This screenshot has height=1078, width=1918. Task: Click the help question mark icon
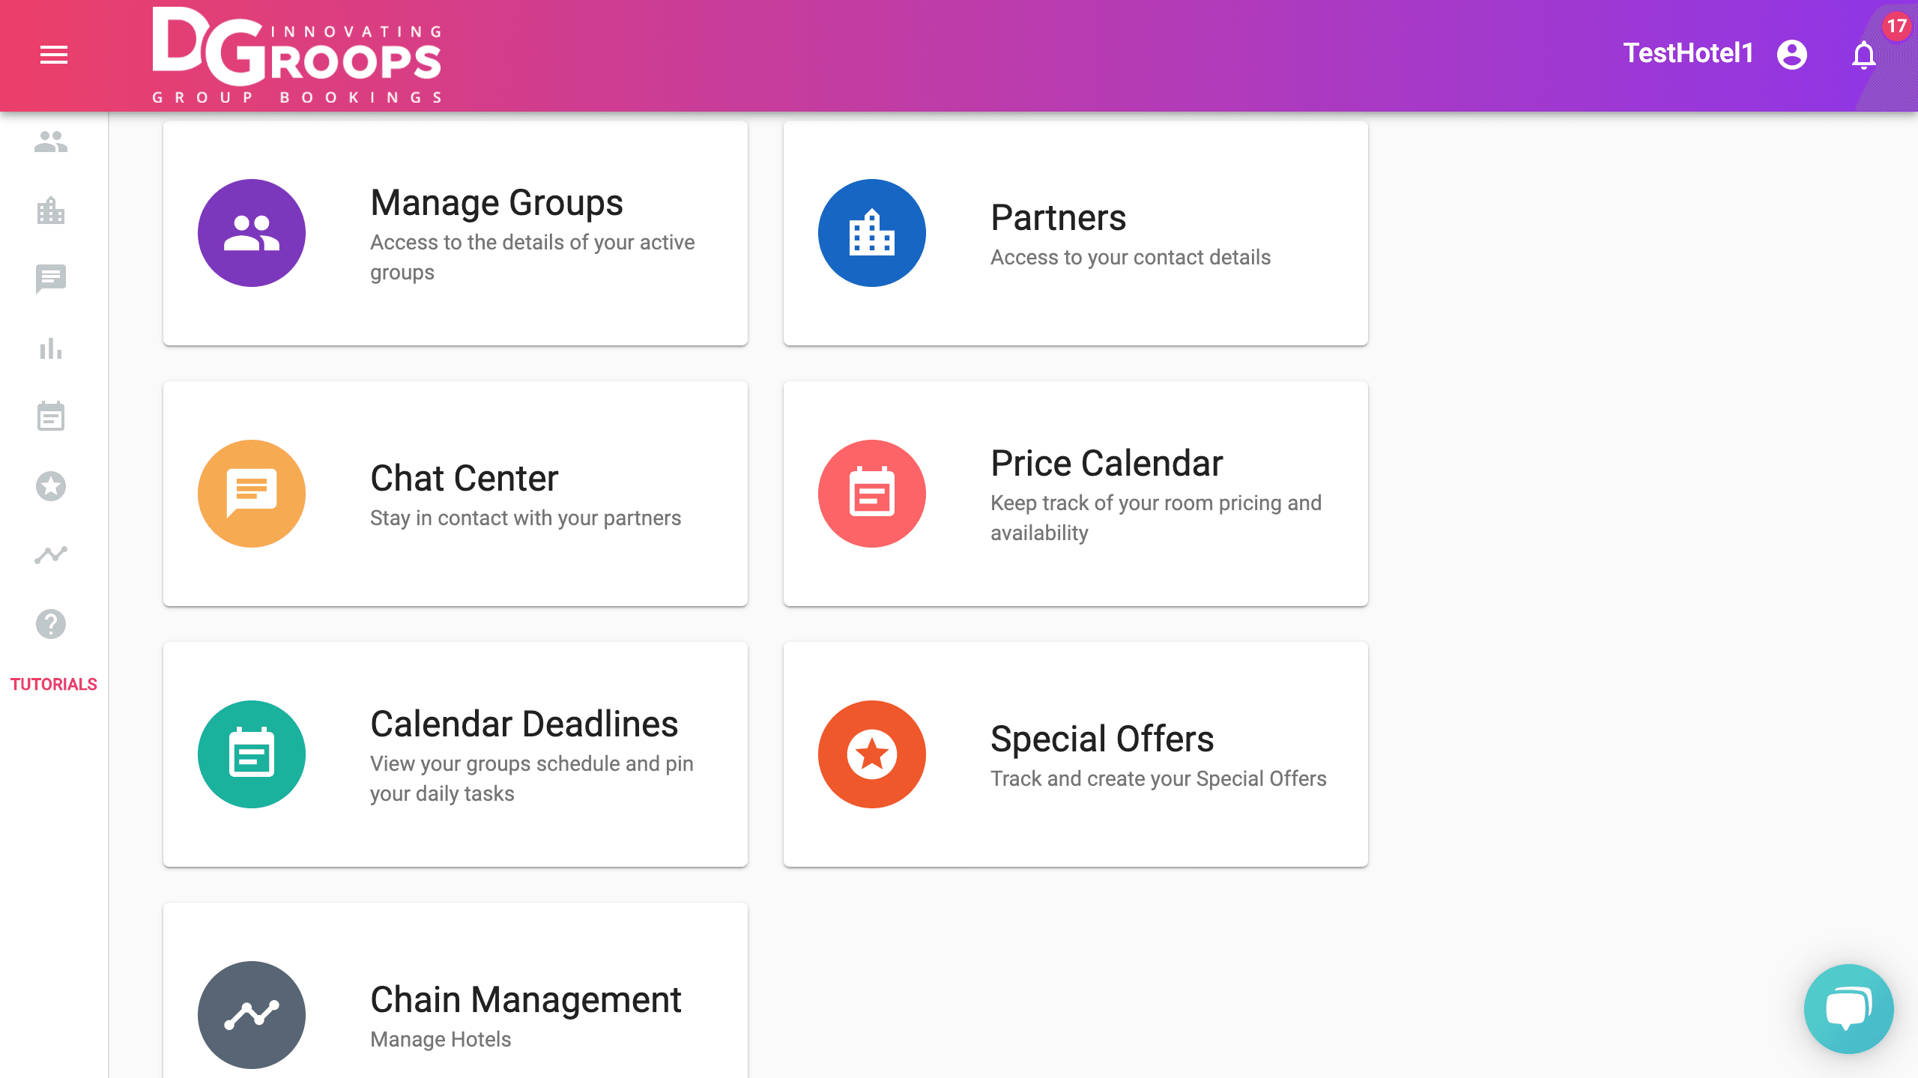pyautogui.click(x=51, y=624)
